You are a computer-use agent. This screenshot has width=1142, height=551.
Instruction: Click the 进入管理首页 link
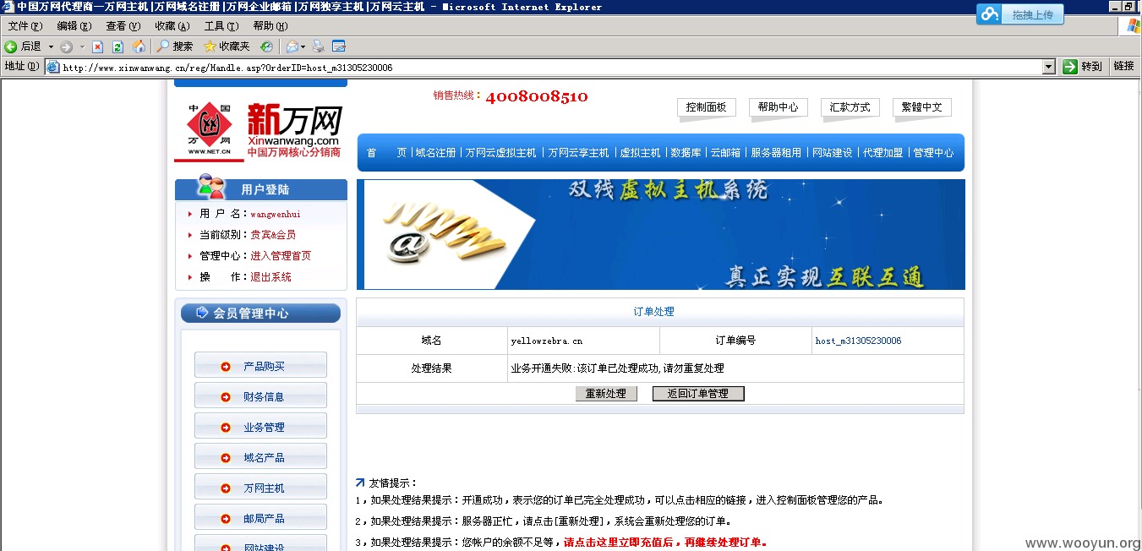click(x=281, y=256)
